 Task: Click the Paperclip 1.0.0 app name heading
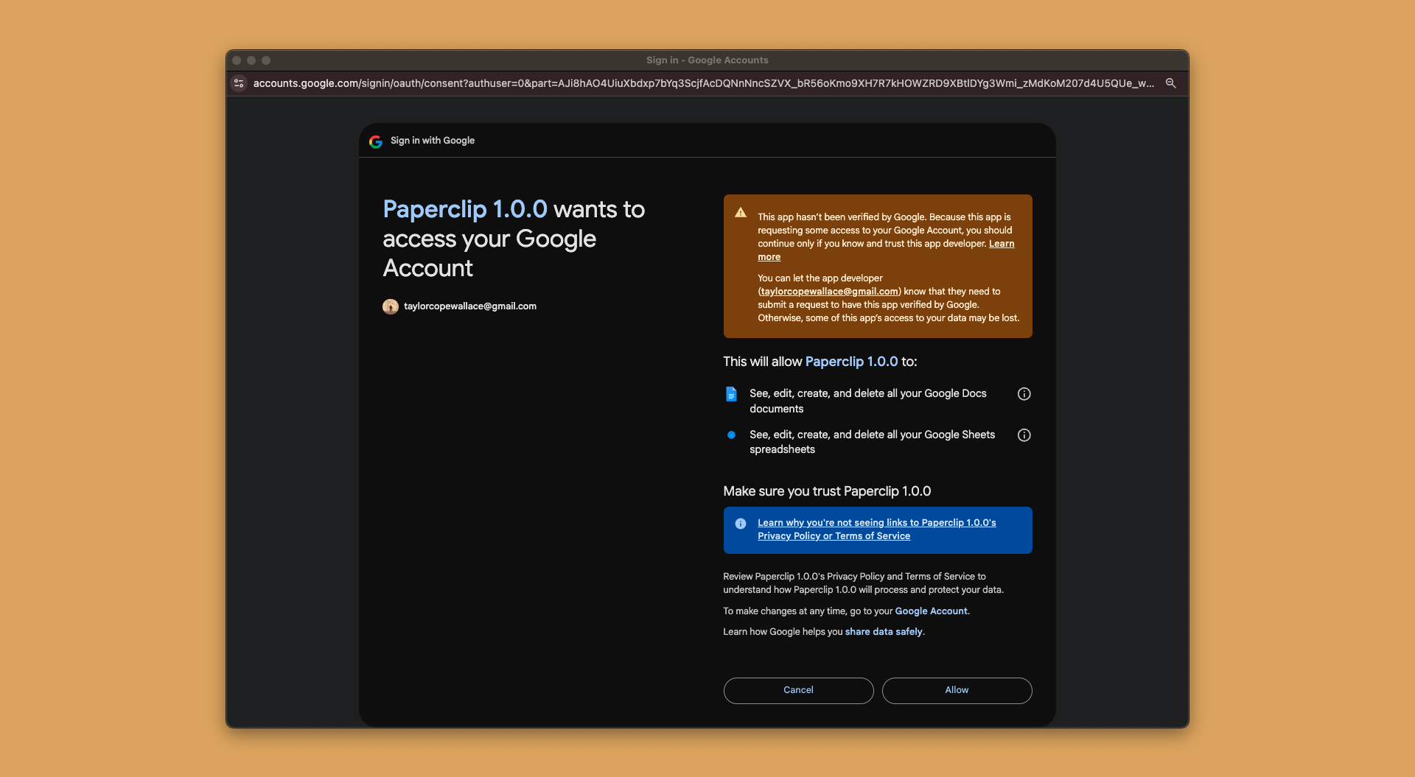coord(465,210)
